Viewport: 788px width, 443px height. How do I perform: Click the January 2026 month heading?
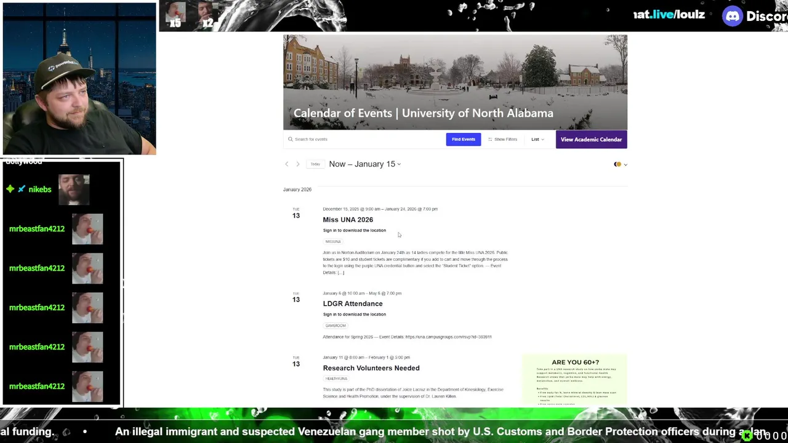297,190
